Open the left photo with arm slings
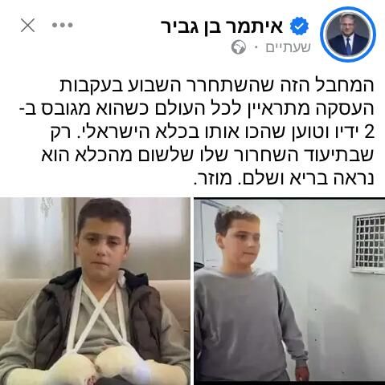The image size is (385, 385). point(95,291)
